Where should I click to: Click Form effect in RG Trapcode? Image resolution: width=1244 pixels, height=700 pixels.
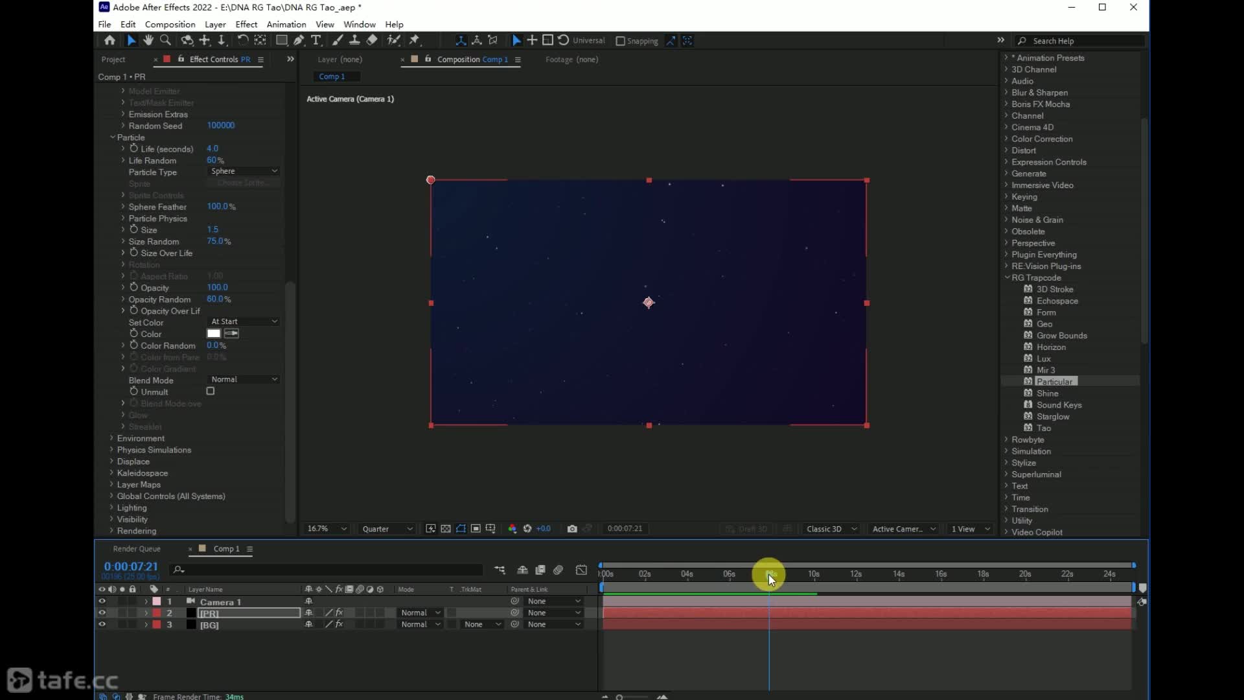1046,312
